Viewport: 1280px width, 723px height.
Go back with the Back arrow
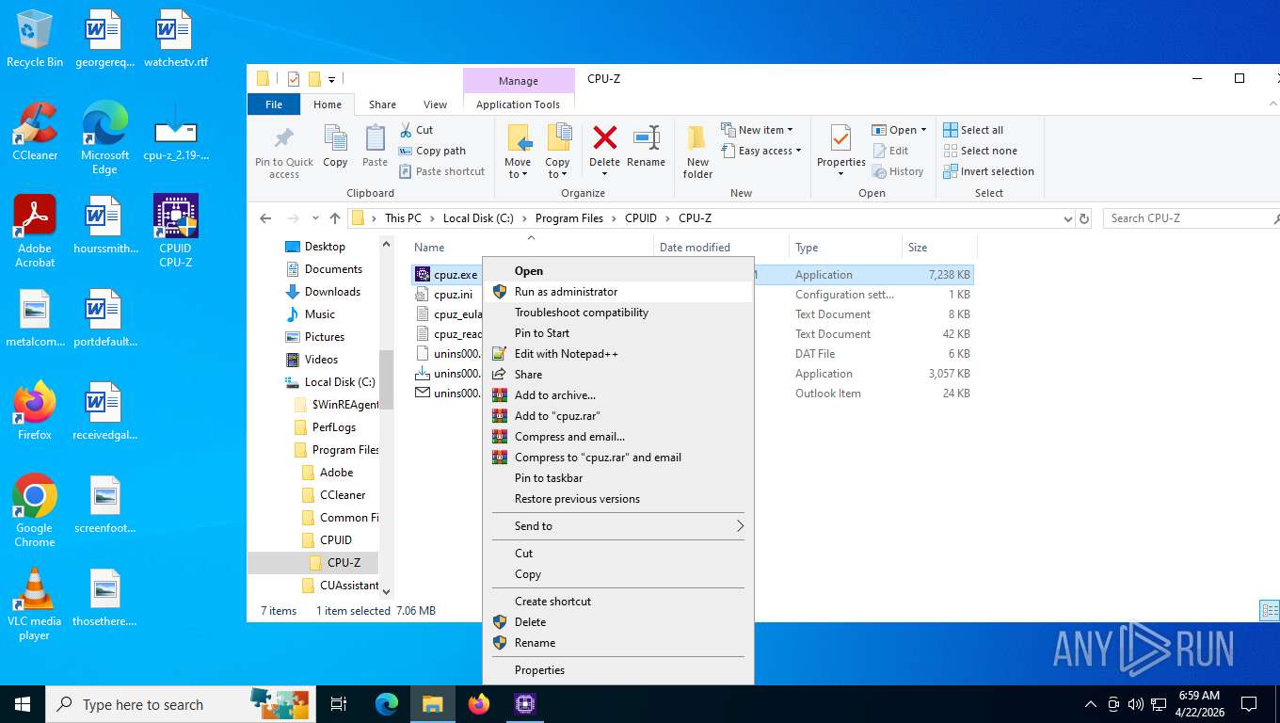[x=265, y=218]
